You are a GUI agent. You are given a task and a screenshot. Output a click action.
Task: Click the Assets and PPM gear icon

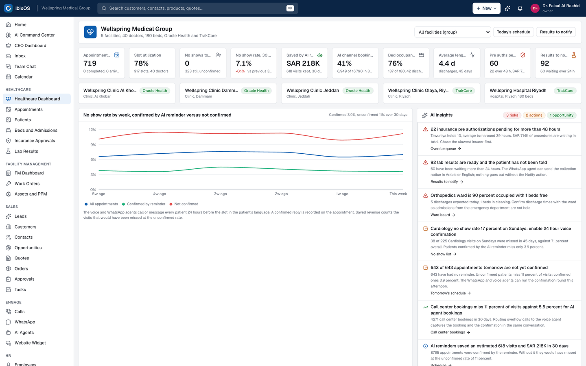point(8,194)
